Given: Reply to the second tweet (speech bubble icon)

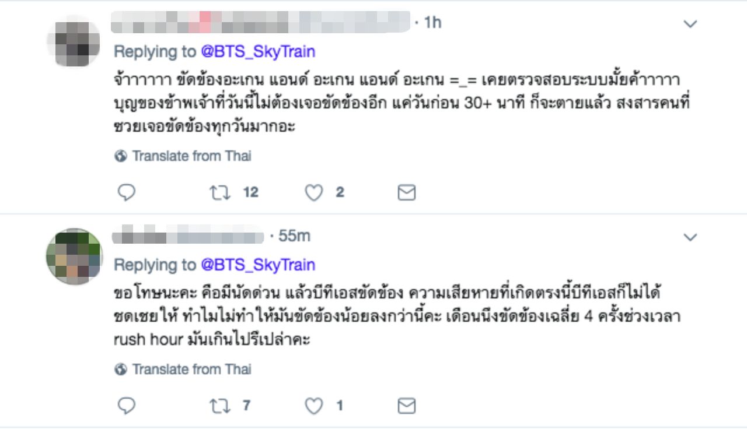Looking at the screenshot, I should pyautogui.click(x=127, y=406).
